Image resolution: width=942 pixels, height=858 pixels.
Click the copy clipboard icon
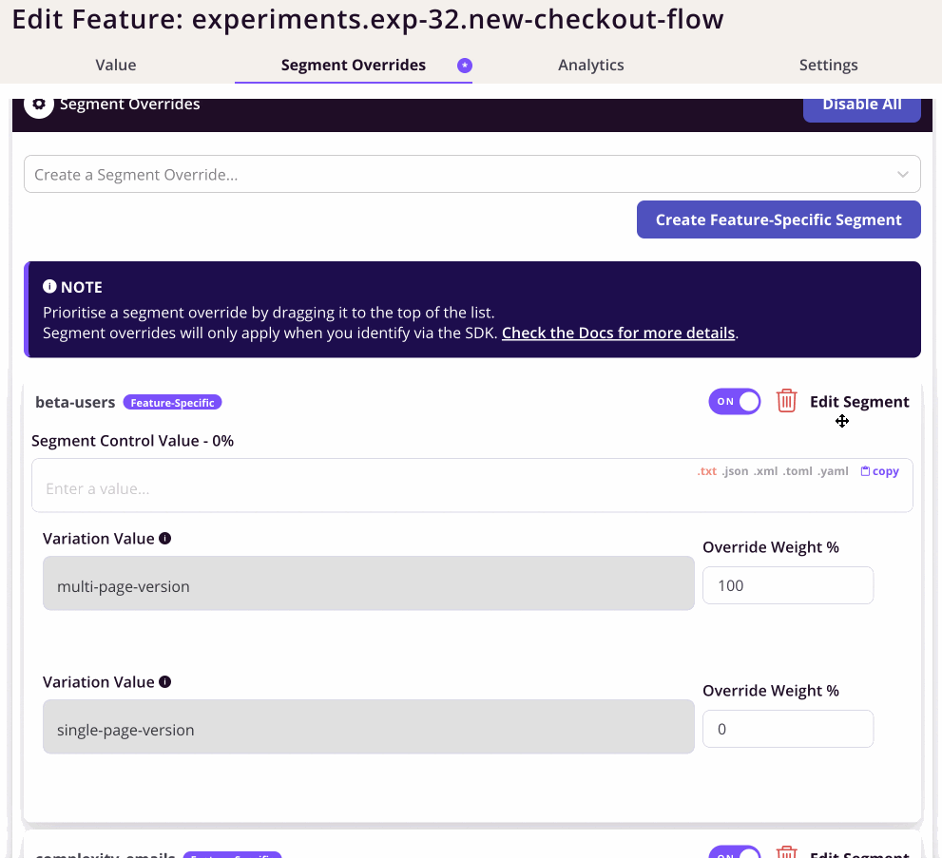[x=865, y=471]
